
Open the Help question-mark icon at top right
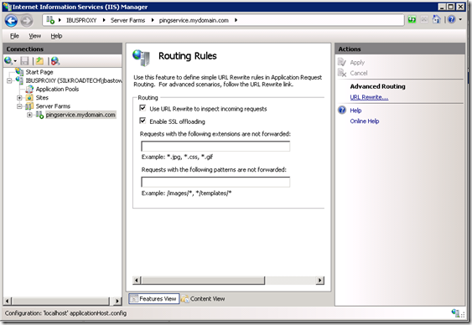pos(452,20)
